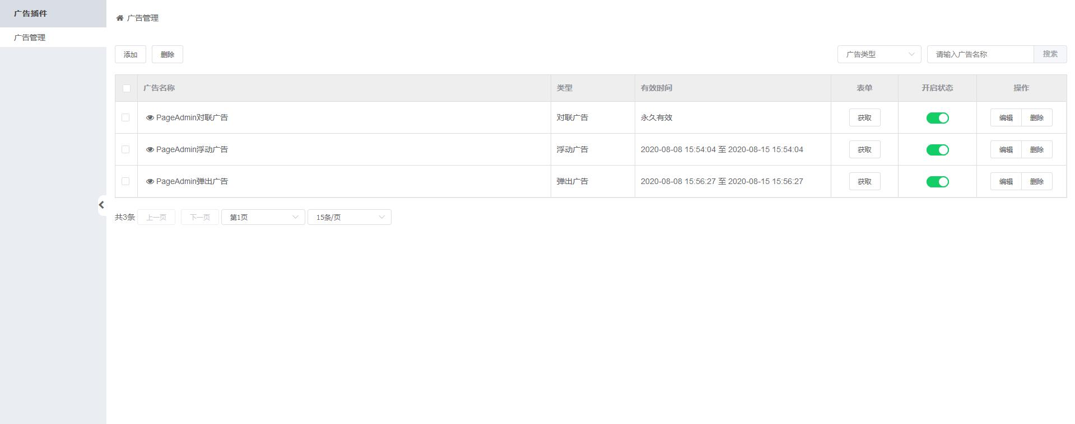Screen dimensions: 1075x424
Task: Delete the PageAdmin浮动广告 row
Action: (1036, 149)
